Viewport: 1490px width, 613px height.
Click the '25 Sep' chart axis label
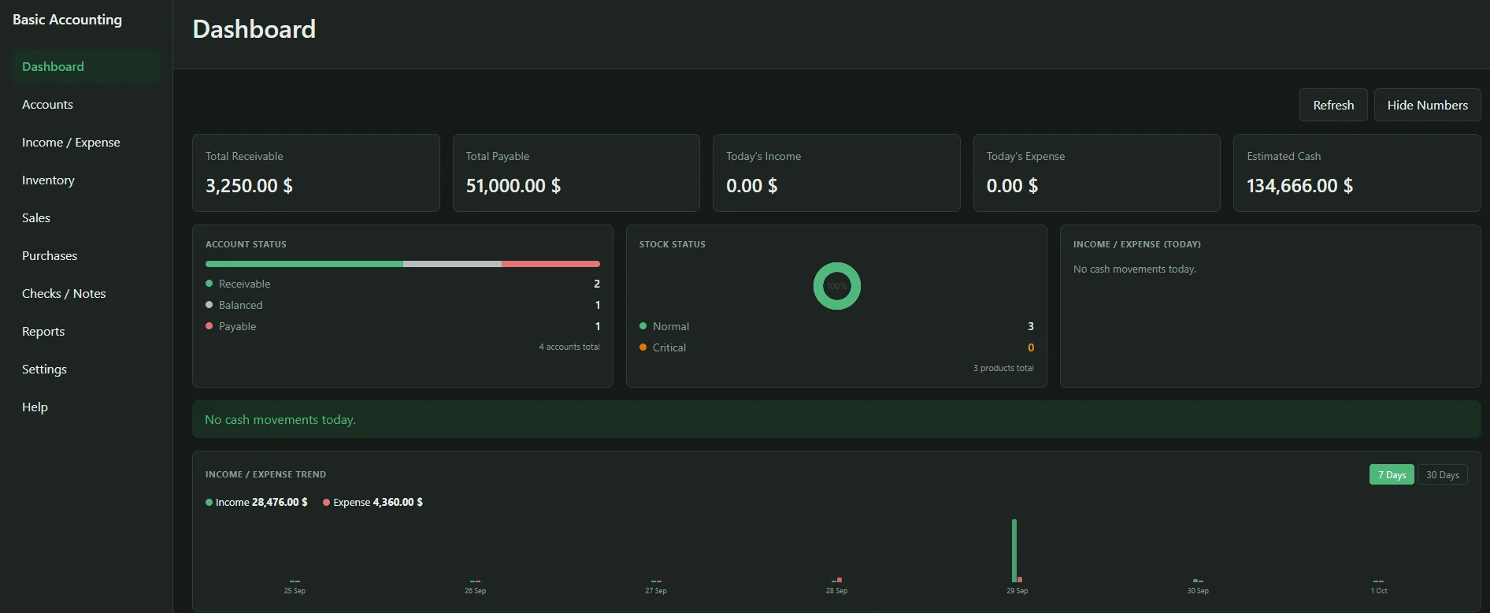tap(295, 591)
